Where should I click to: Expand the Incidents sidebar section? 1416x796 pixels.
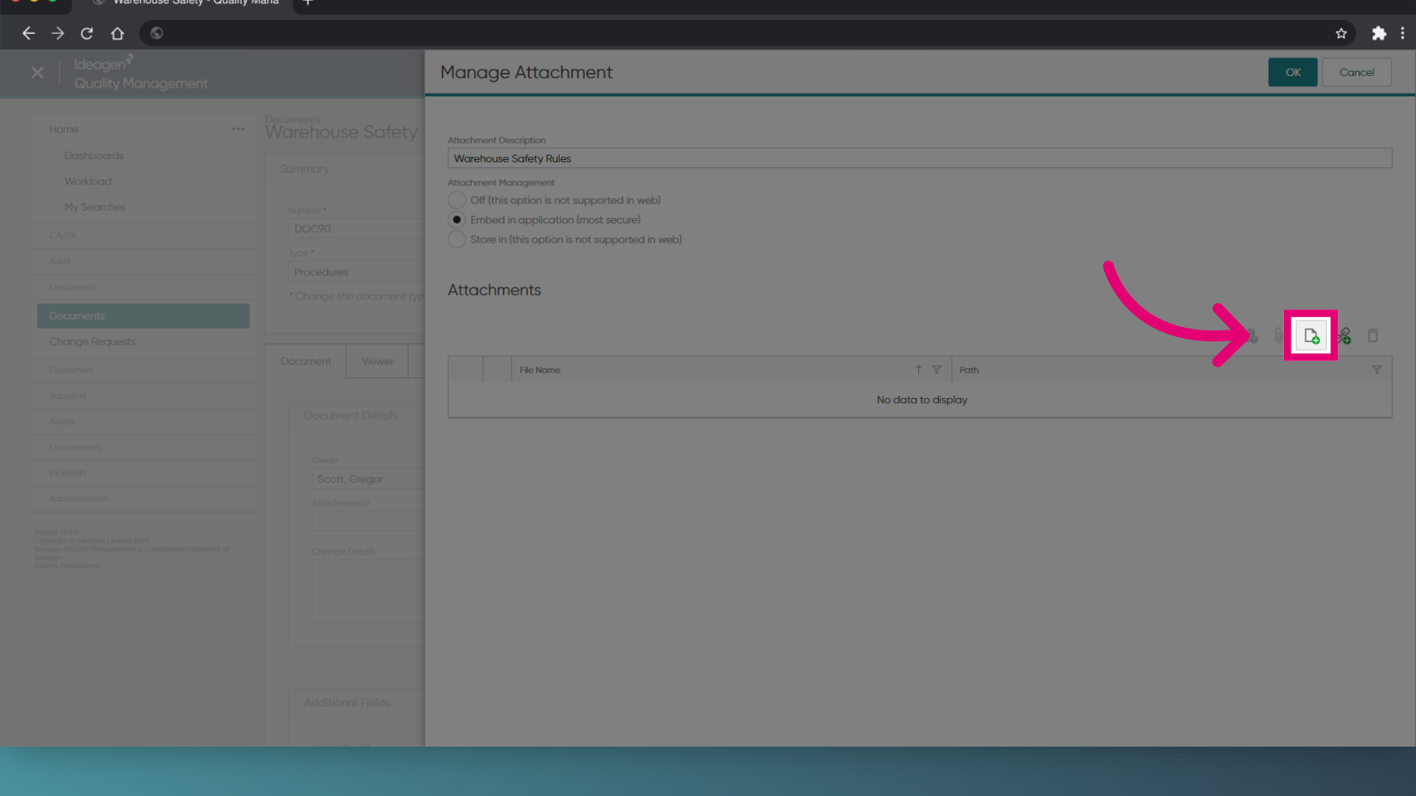144,473
